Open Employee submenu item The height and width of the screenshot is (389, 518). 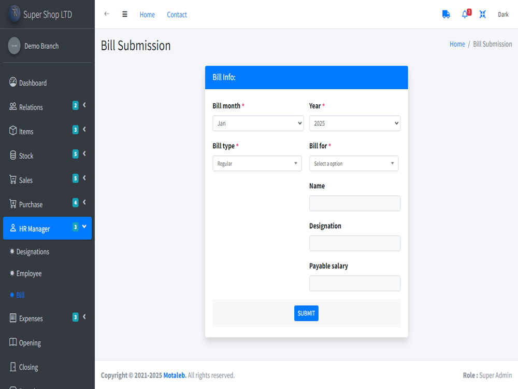click(x=47, y=273)
